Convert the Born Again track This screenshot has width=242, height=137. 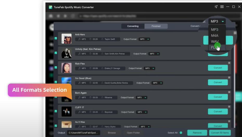click(218, 97)
